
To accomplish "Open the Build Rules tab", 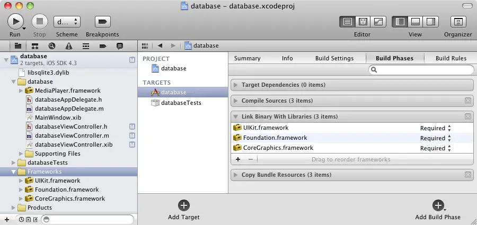I will coord(450,58).
